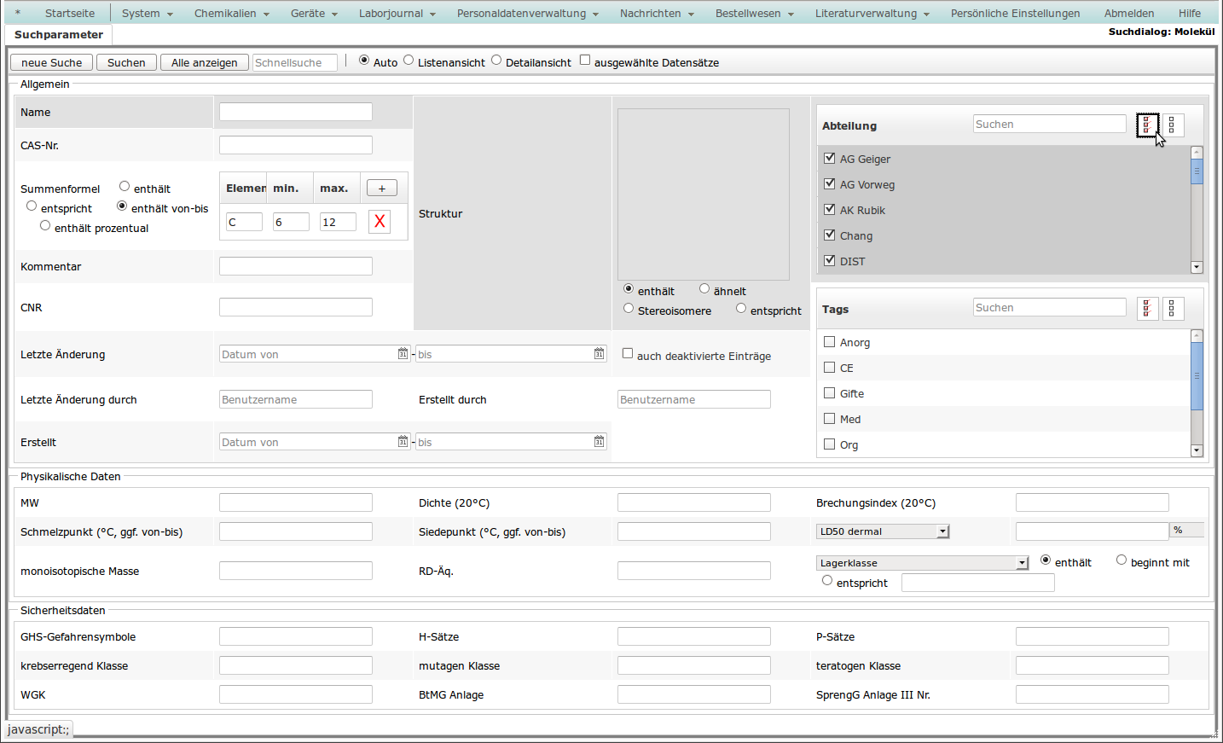The height and width of the screenshot is (743, 1223).
Task: Click select-all icon in Abteilung panel
Action: [1147, 125]
